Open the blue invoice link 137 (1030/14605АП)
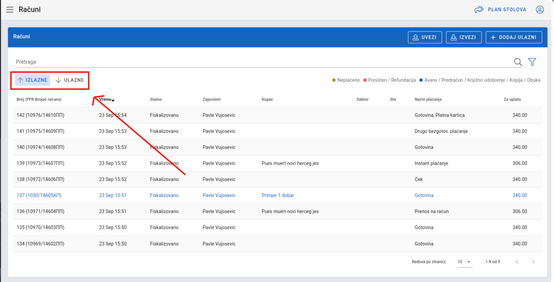The height and width of the screenshot is (282, 554). click(39, 196)
